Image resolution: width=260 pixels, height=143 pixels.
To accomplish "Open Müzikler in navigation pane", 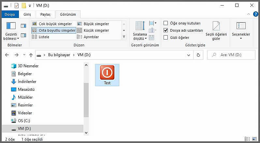I will click(22, 97).
